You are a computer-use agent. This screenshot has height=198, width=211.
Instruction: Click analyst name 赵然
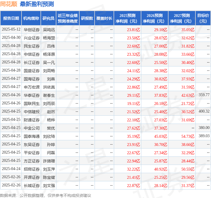(x=51, y=112)
